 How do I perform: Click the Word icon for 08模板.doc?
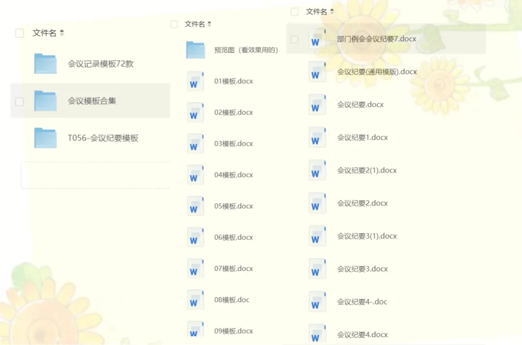[195, 300]
